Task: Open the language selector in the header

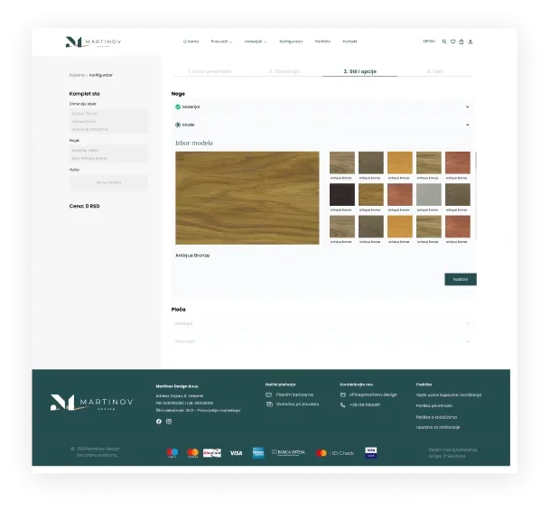Action: pyautogui.click(x=429, y=42)
